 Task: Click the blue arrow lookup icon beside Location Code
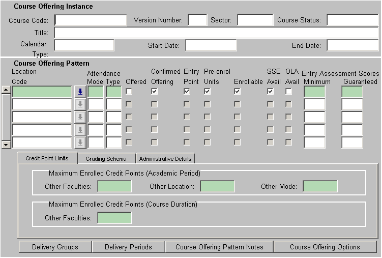pos(80,92)
